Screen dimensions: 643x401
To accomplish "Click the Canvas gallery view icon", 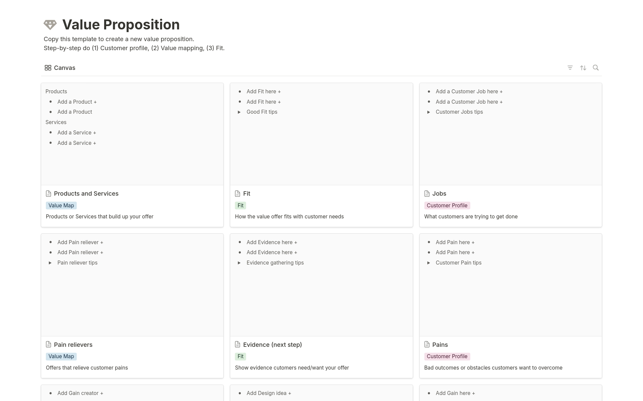I will 48,68.
